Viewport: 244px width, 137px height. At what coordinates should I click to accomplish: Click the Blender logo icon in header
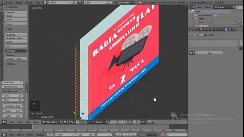click(140, 3)
